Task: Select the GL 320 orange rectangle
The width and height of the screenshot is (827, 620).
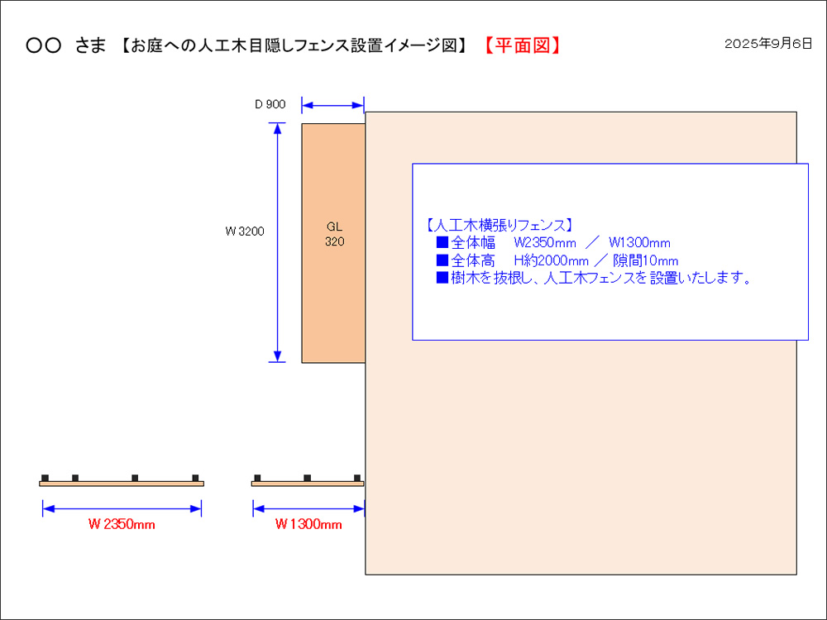Action: [332, 243]
